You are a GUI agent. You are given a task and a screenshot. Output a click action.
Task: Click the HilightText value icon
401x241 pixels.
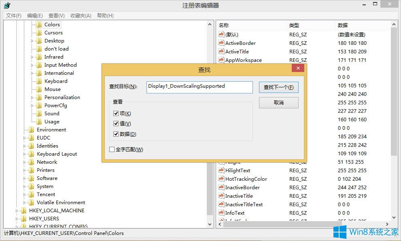coord(221,170)
